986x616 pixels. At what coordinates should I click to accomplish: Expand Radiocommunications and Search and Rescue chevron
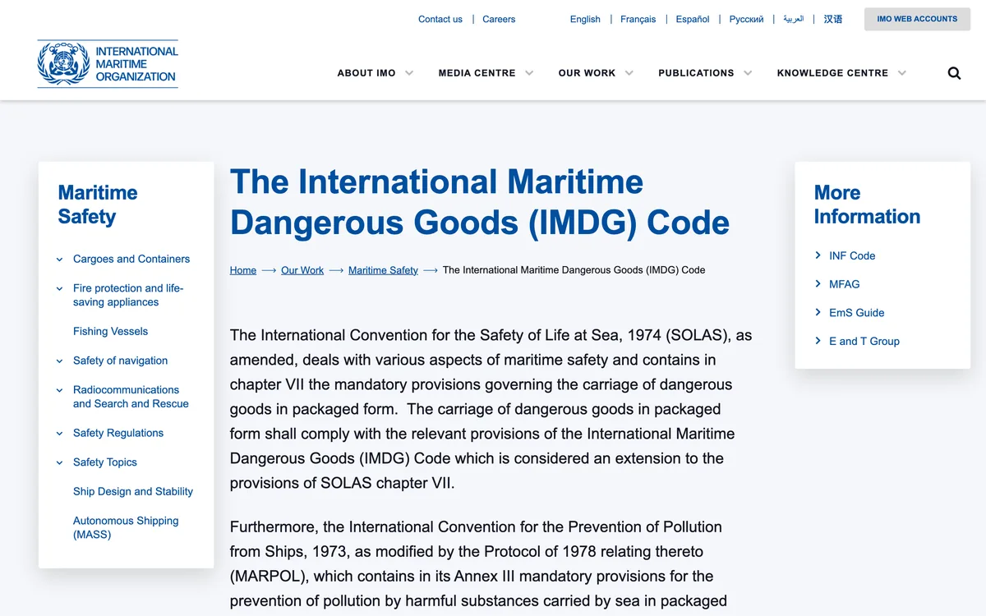[59, 391]
